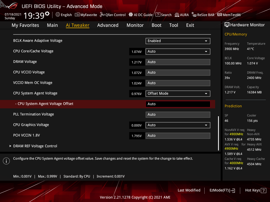Screen dimensions: 270x202
Task: Switch to EzMode with the F7 button
Action: click(x=222, y=190)
